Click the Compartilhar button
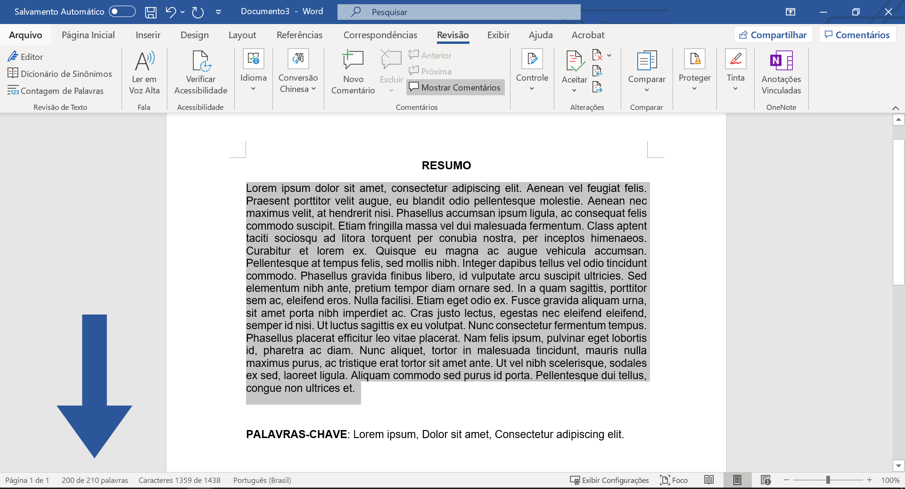Viewport: 905px width, 489px height. pyautogui.click(x=773, y=35)
